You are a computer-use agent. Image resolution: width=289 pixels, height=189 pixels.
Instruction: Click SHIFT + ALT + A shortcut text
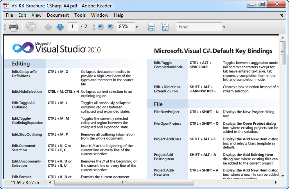203,155
